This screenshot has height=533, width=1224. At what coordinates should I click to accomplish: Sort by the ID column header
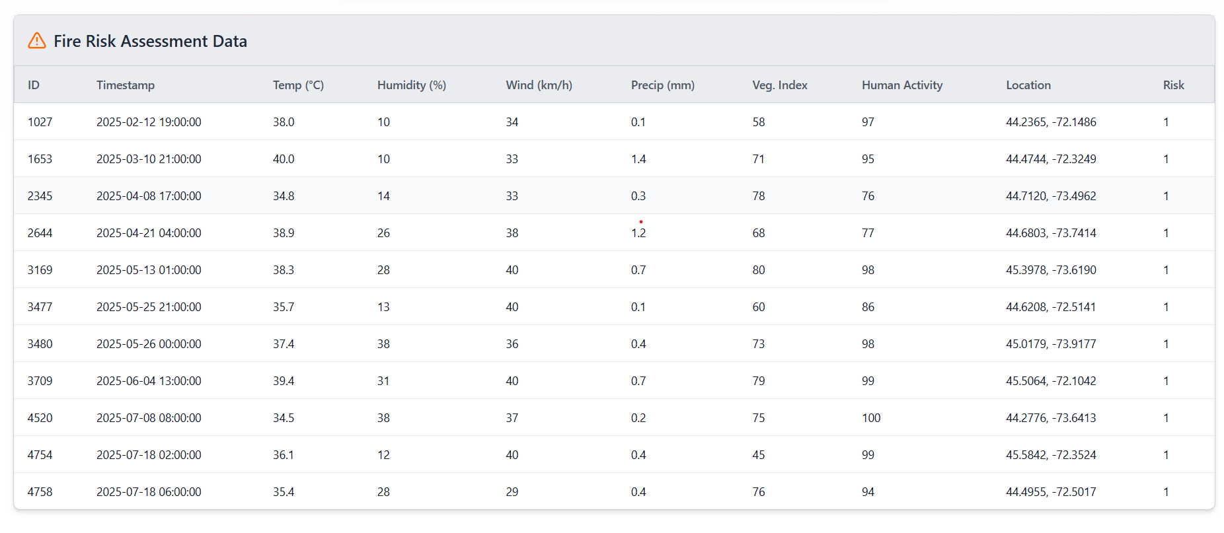[34, 85]
